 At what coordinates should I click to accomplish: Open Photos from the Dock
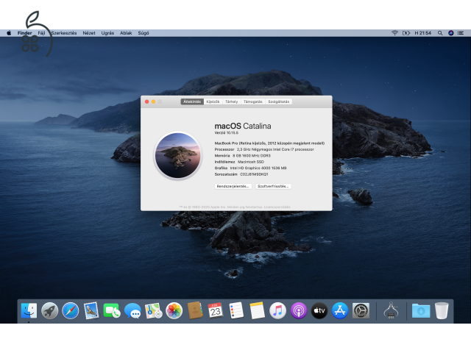pyautogui.click(x=174, y=310)
